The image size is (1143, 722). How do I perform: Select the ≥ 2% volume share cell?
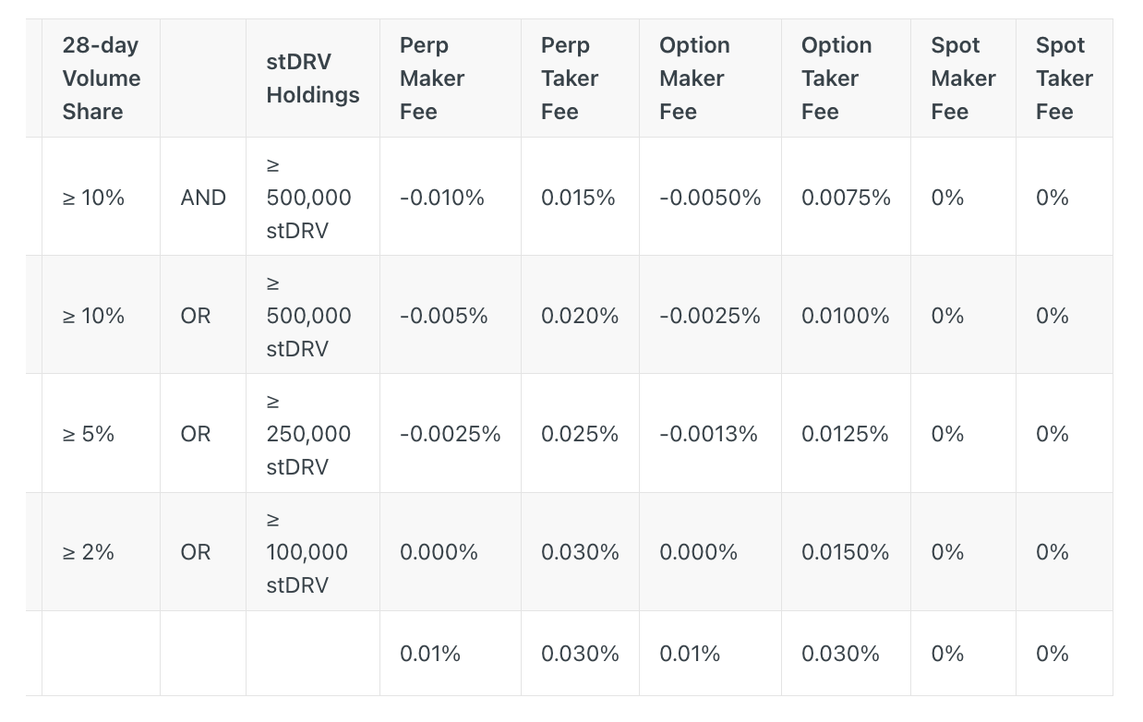102,552
